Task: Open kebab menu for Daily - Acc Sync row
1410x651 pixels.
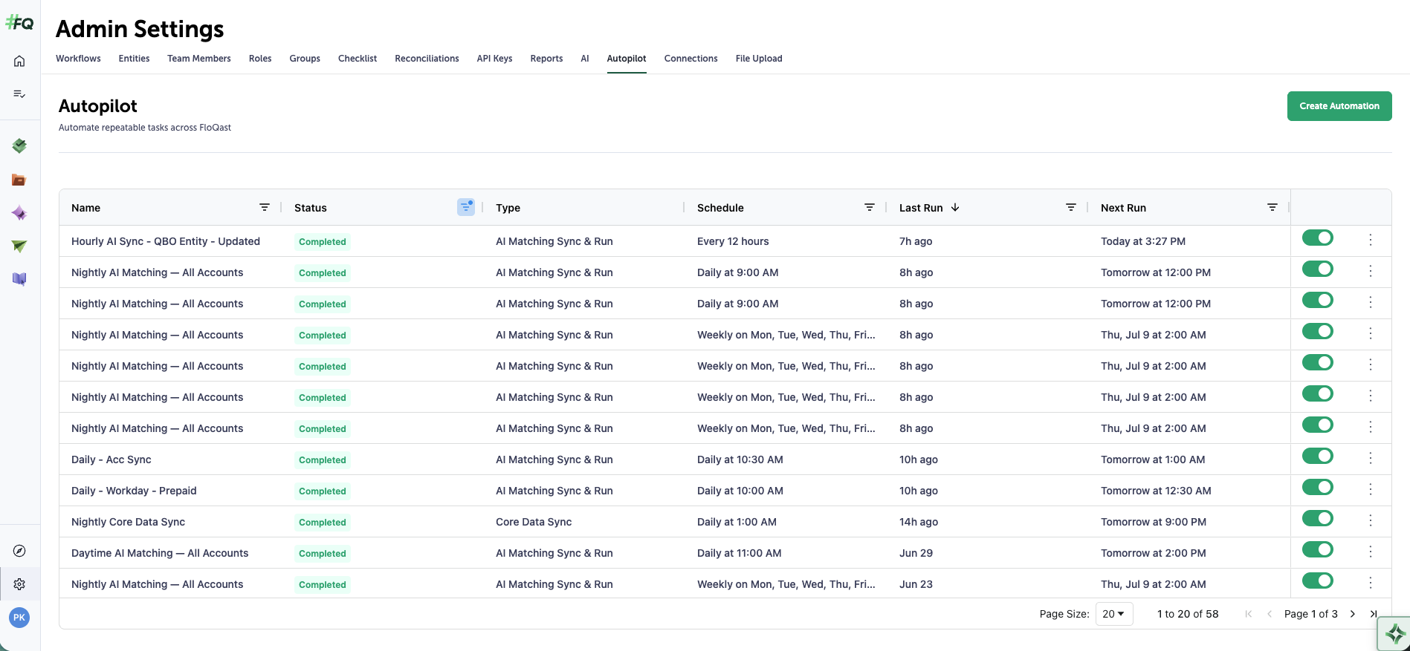Action: point(1371,458)
